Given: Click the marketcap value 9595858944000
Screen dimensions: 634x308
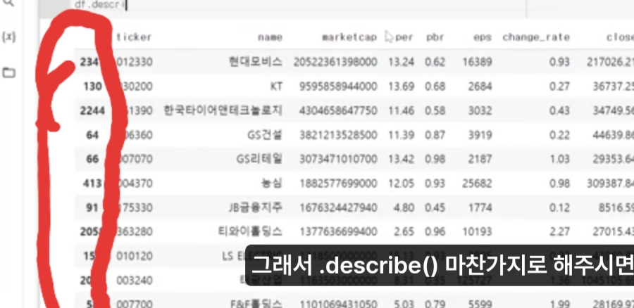Looking at the screenshot, I should coord(338,86).
